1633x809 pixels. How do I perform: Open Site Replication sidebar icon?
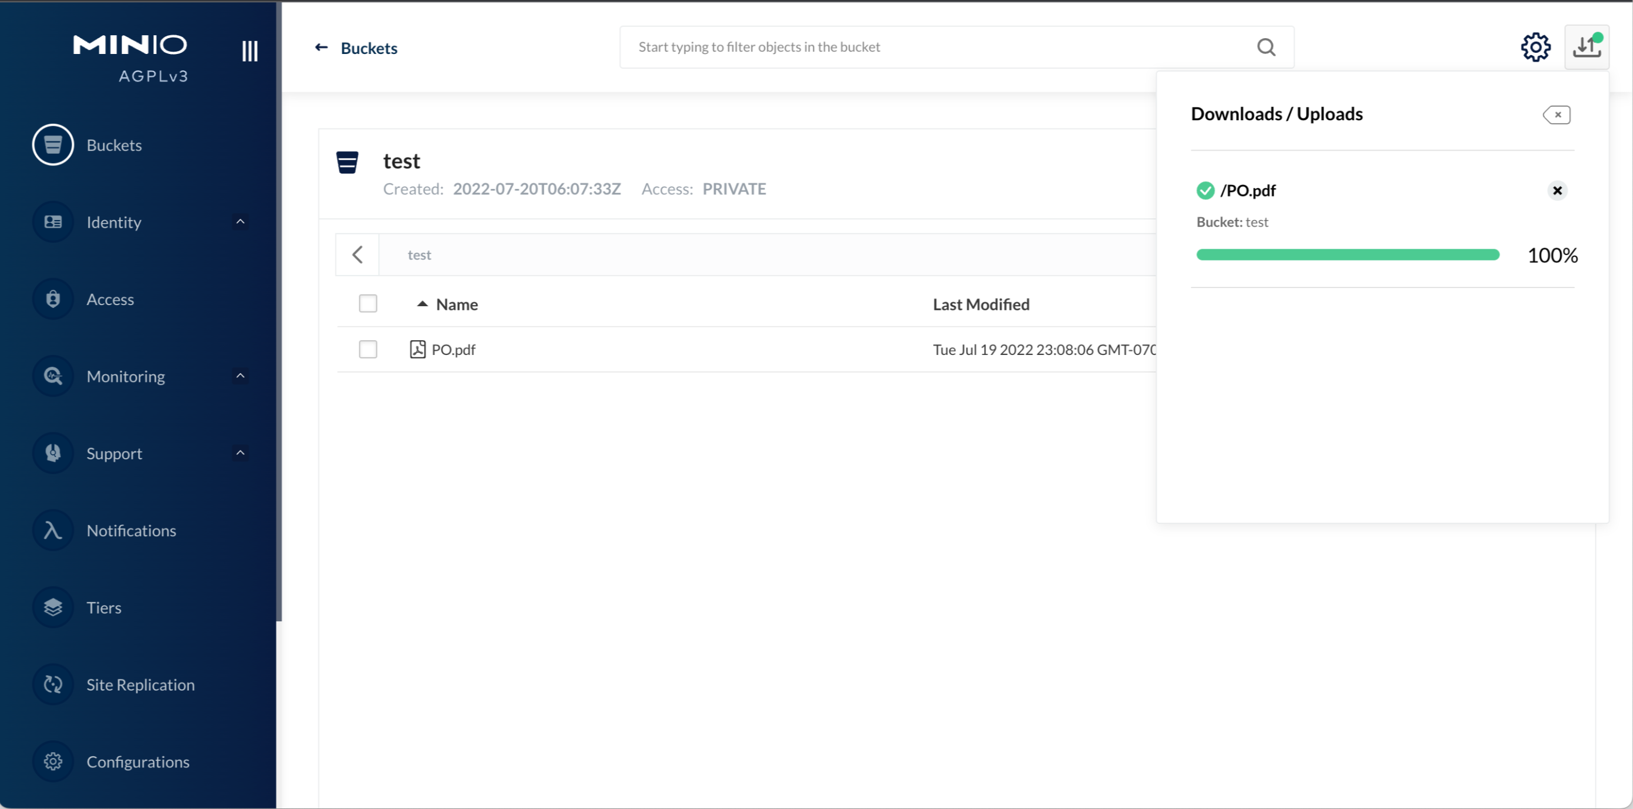coord(53,684)
